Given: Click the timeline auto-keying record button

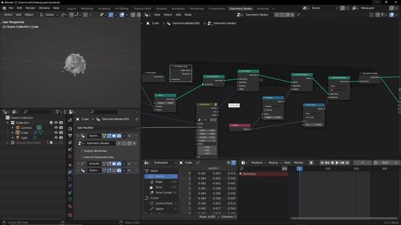Looking at the screenshot, I should [x=311, y=162].
